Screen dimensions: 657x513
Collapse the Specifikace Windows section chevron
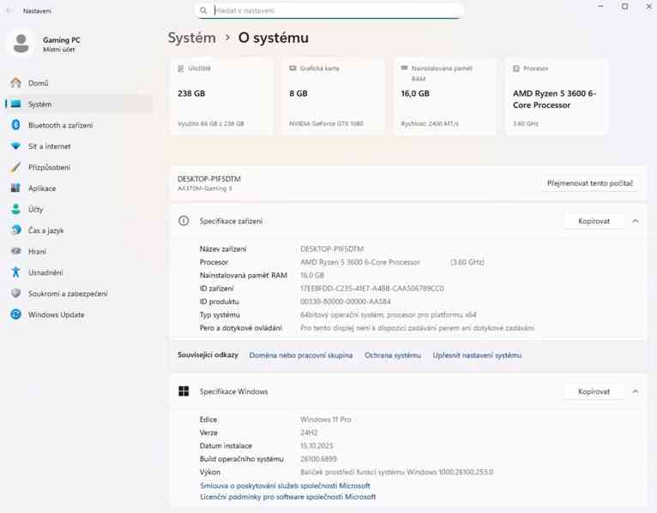point(636,391)
